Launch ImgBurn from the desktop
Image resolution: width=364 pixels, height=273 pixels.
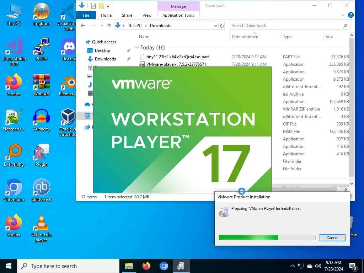click(41, 14)
